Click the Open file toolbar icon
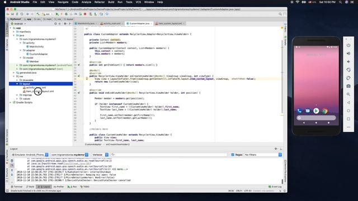 coord(8,14)
